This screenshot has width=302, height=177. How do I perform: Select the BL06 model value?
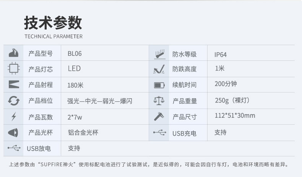75,54
